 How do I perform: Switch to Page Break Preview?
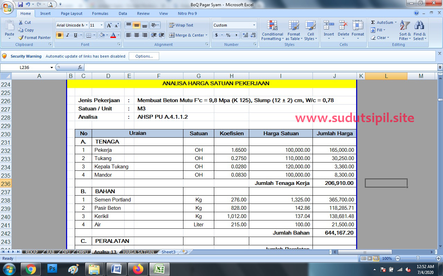click(376, 258)
